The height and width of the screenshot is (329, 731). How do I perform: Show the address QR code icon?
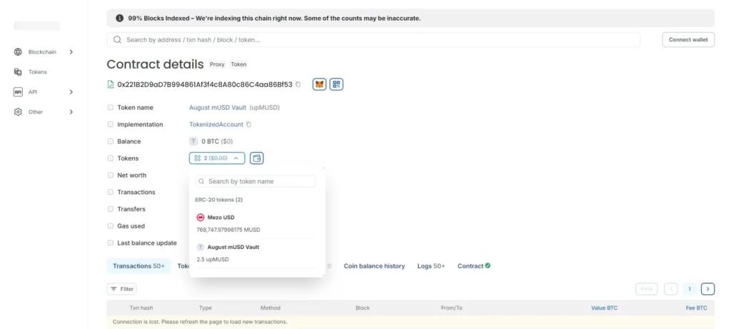tap(337, 84)
